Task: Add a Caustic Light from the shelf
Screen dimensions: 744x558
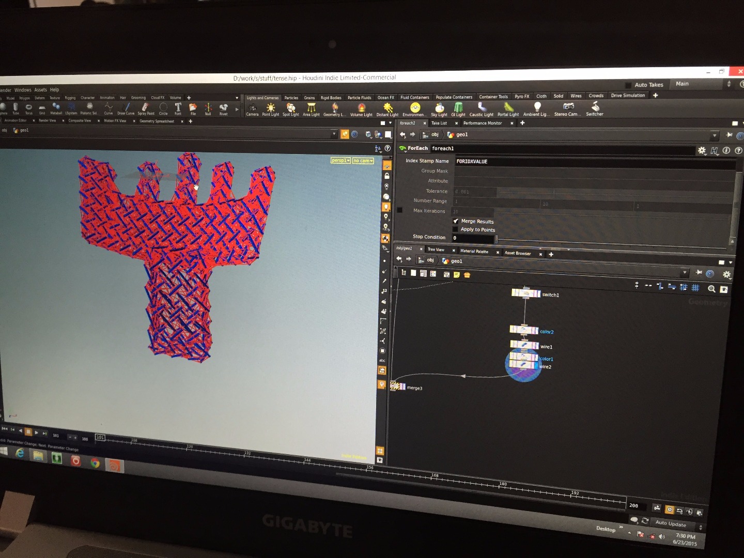Action: 481,110
